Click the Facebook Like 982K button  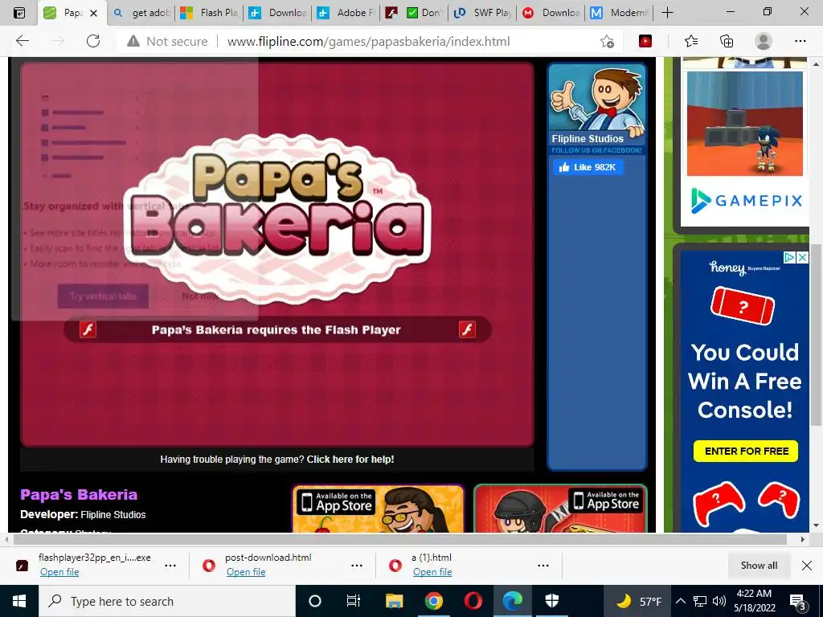click(x=588, y=167)
